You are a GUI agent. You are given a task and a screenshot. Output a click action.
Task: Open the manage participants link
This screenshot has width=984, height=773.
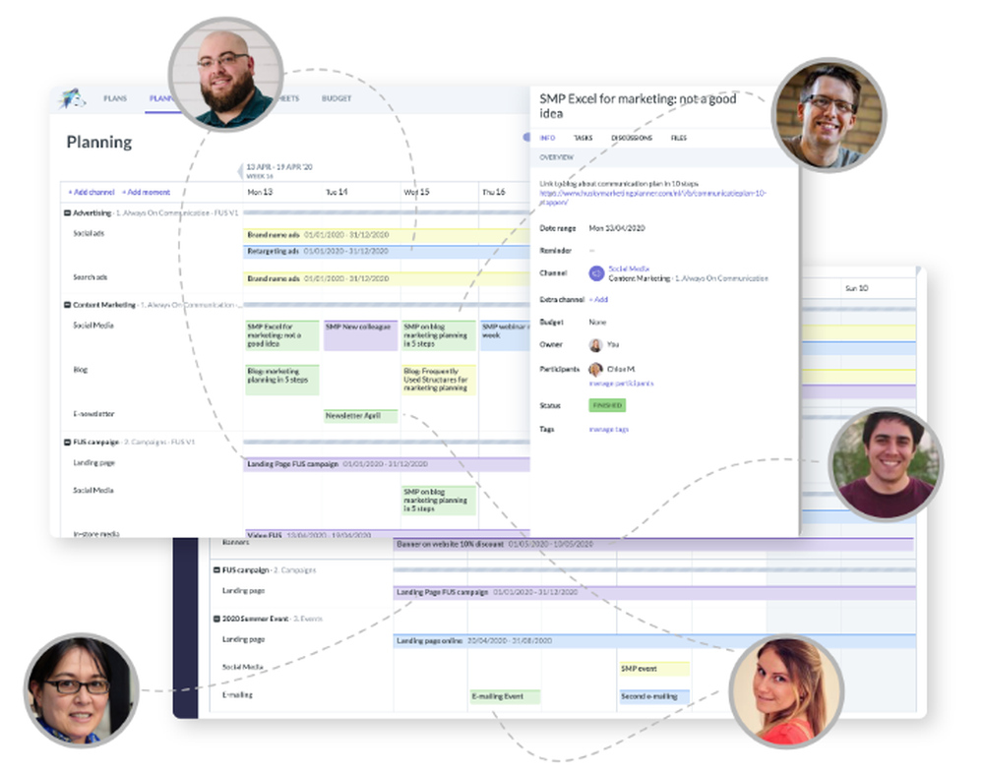tap(621, 384)
